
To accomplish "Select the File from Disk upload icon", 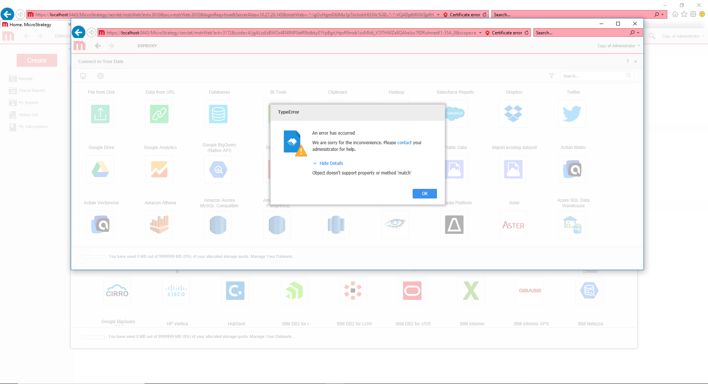I will [100, 114].
